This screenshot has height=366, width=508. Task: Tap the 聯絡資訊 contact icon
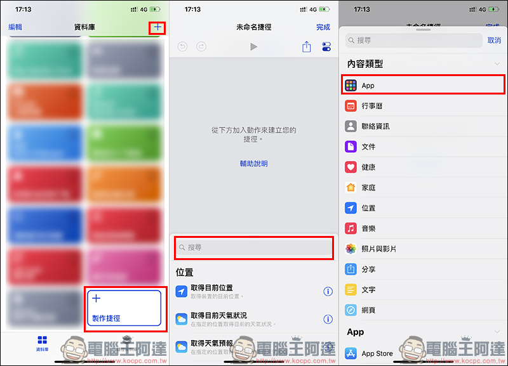point(351,126)
